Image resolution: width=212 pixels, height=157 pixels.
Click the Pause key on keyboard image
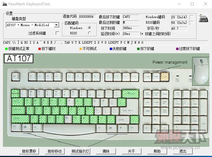pos(165,94)
